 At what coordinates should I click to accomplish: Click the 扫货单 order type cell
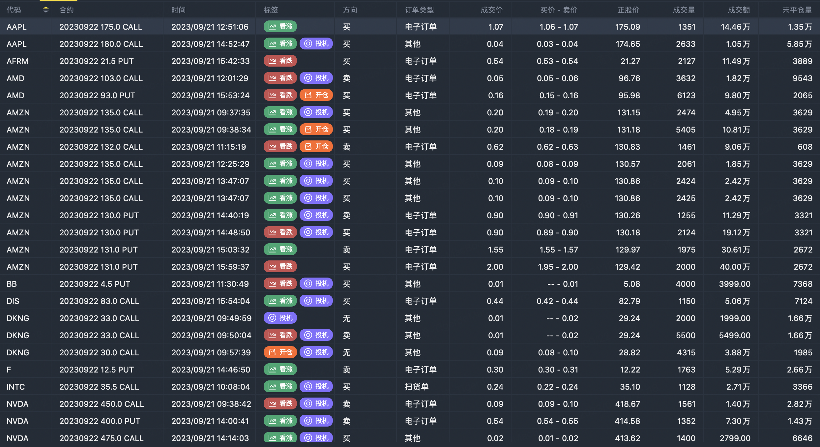coord(417,387)
